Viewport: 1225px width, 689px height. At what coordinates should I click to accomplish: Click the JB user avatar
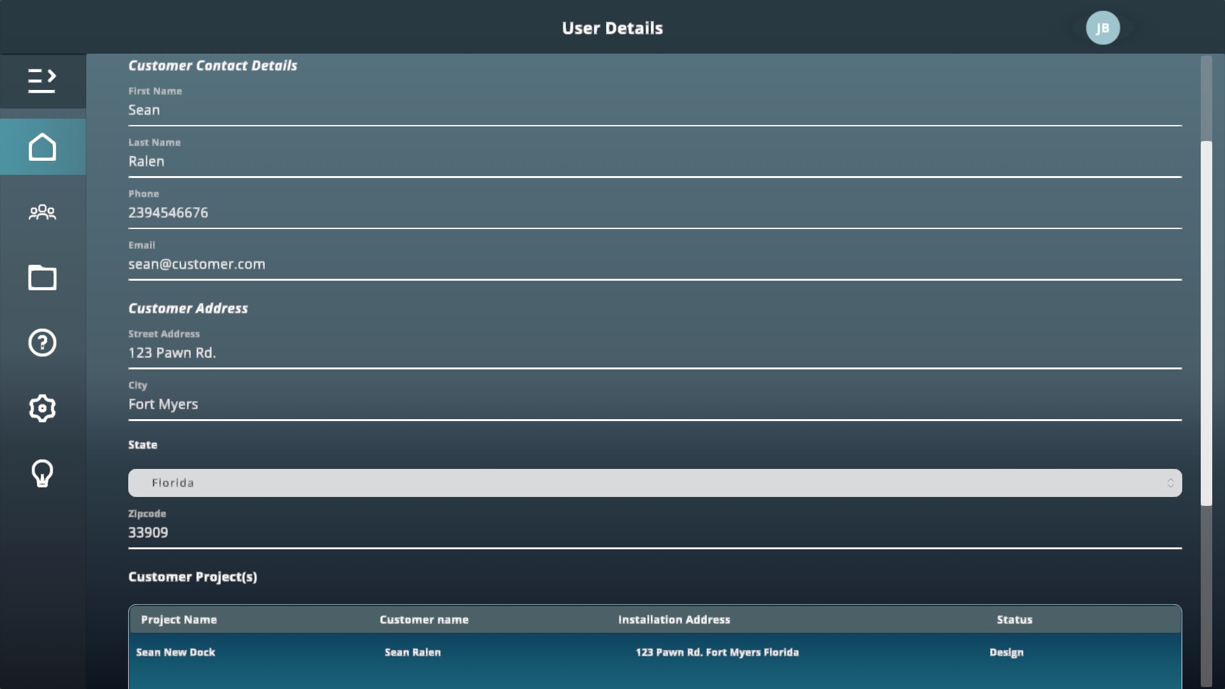(1102, 28)
